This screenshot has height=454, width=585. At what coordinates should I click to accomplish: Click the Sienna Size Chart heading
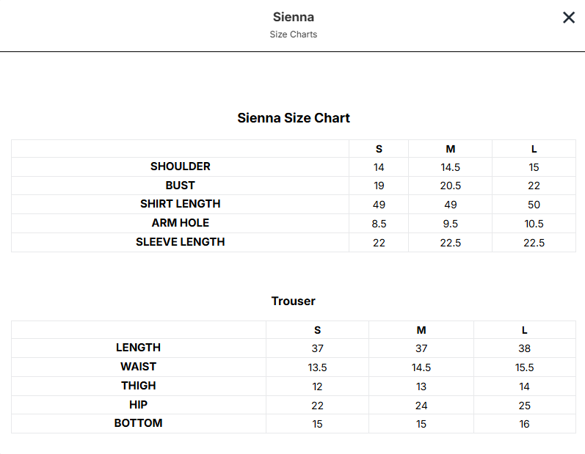294,118
